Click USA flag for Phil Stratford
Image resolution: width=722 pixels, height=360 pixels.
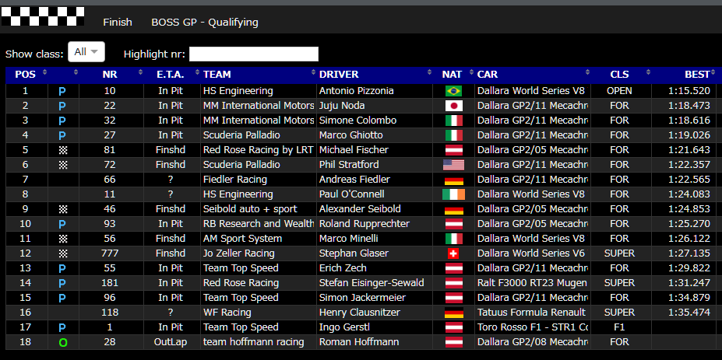[x=453, y=165]
